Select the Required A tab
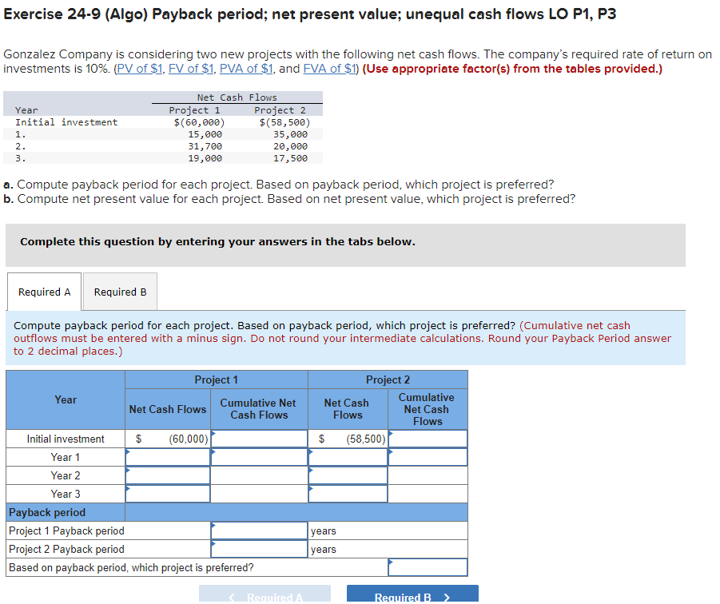 (x=44, y=292)
